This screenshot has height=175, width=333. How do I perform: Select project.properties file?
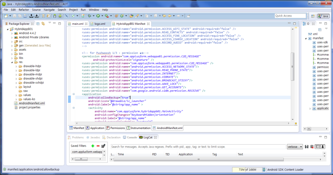pos(30,107)
